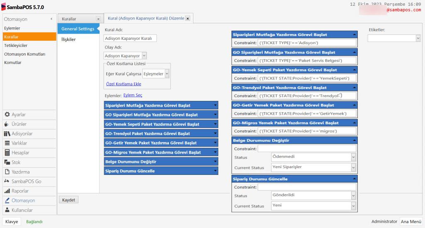Click the Stok icon
This screenshot has width=425, height=228.
7,162
